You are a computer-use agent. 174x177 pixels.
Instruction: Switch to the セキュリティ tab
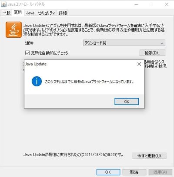click(x=47, y=13)
